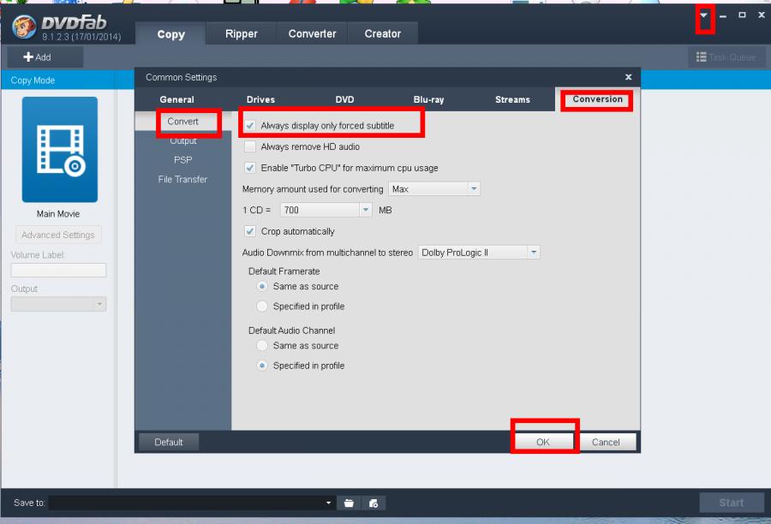The height and width of the screenshot is (524, 771).
Task: Toggle Always display only forced subtitle
Action: (250, 125)
